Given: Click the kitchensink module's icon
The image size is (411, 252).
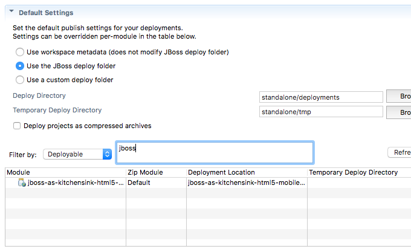Looking at the screenshot, I should [x=22, y=183].
